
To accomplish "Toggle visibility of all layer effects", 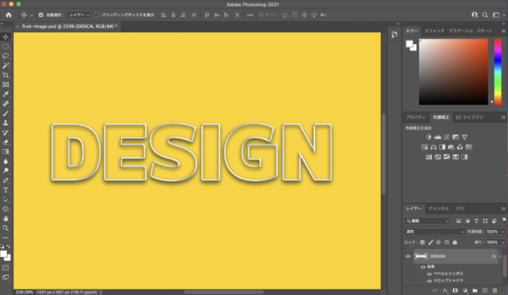I will [x=423, y=267].
